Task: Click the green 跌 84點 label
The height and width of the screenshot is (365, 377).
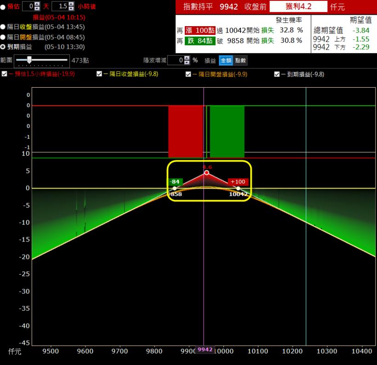Action: tap(200, 40)
